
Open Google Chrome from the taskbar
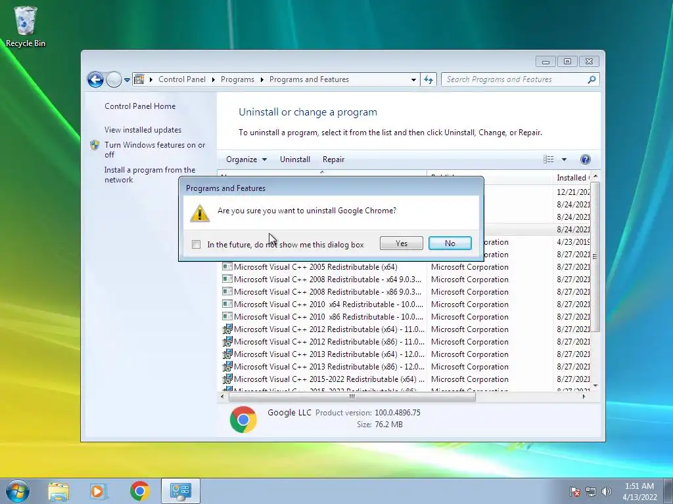coord(139,491)
